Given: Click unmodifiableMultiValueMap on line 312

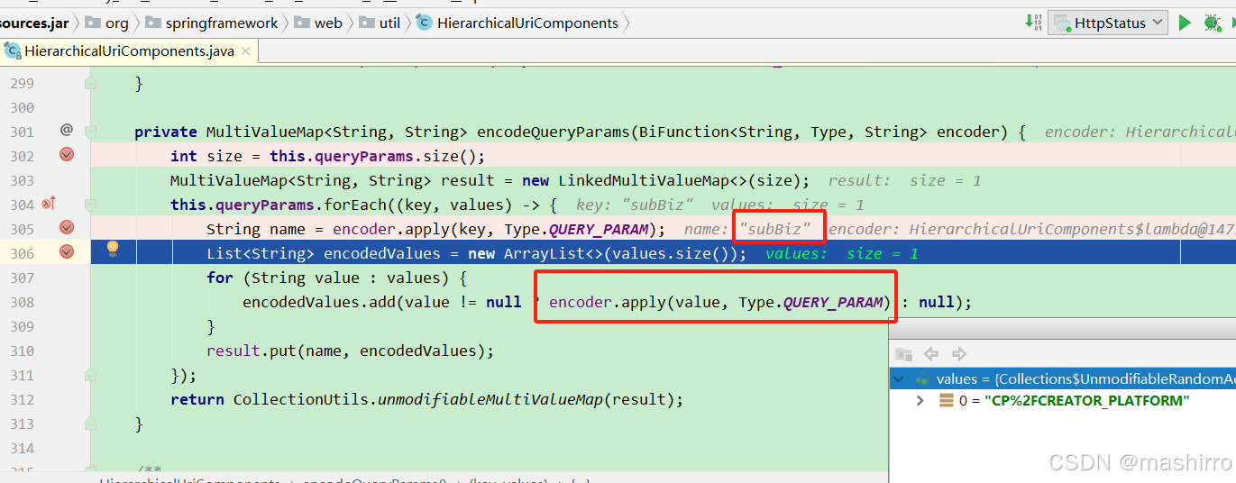Looking at the screenshot, I should tap(490, 399).
